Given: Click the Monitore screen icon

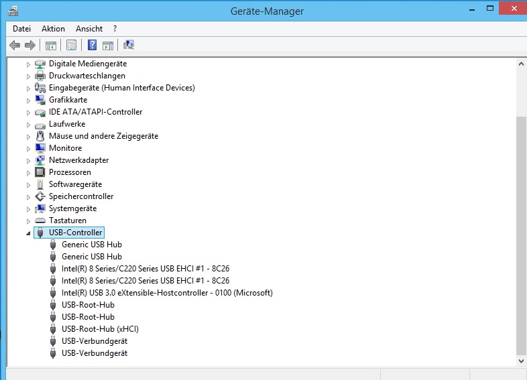Looking at the screenshot, I should (x=40, y=148).
